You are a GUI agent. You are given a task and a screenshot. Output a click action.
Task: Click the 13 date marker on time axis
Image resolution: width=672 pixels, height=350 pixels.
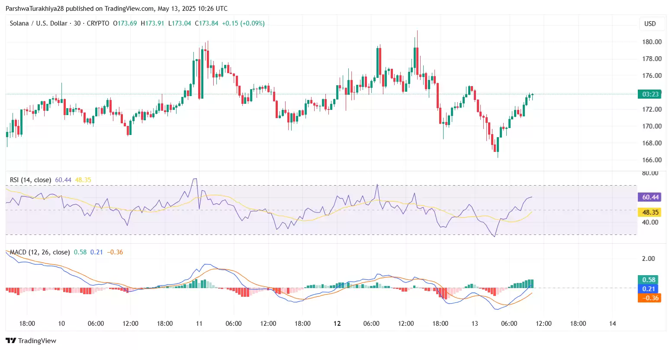pyautogui.click(x=475, y=324)
